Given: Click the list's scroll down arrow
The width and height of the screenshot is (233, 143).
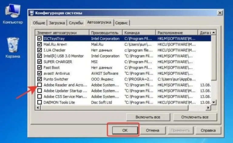Looking at the screenshot, I should [214, 102].
